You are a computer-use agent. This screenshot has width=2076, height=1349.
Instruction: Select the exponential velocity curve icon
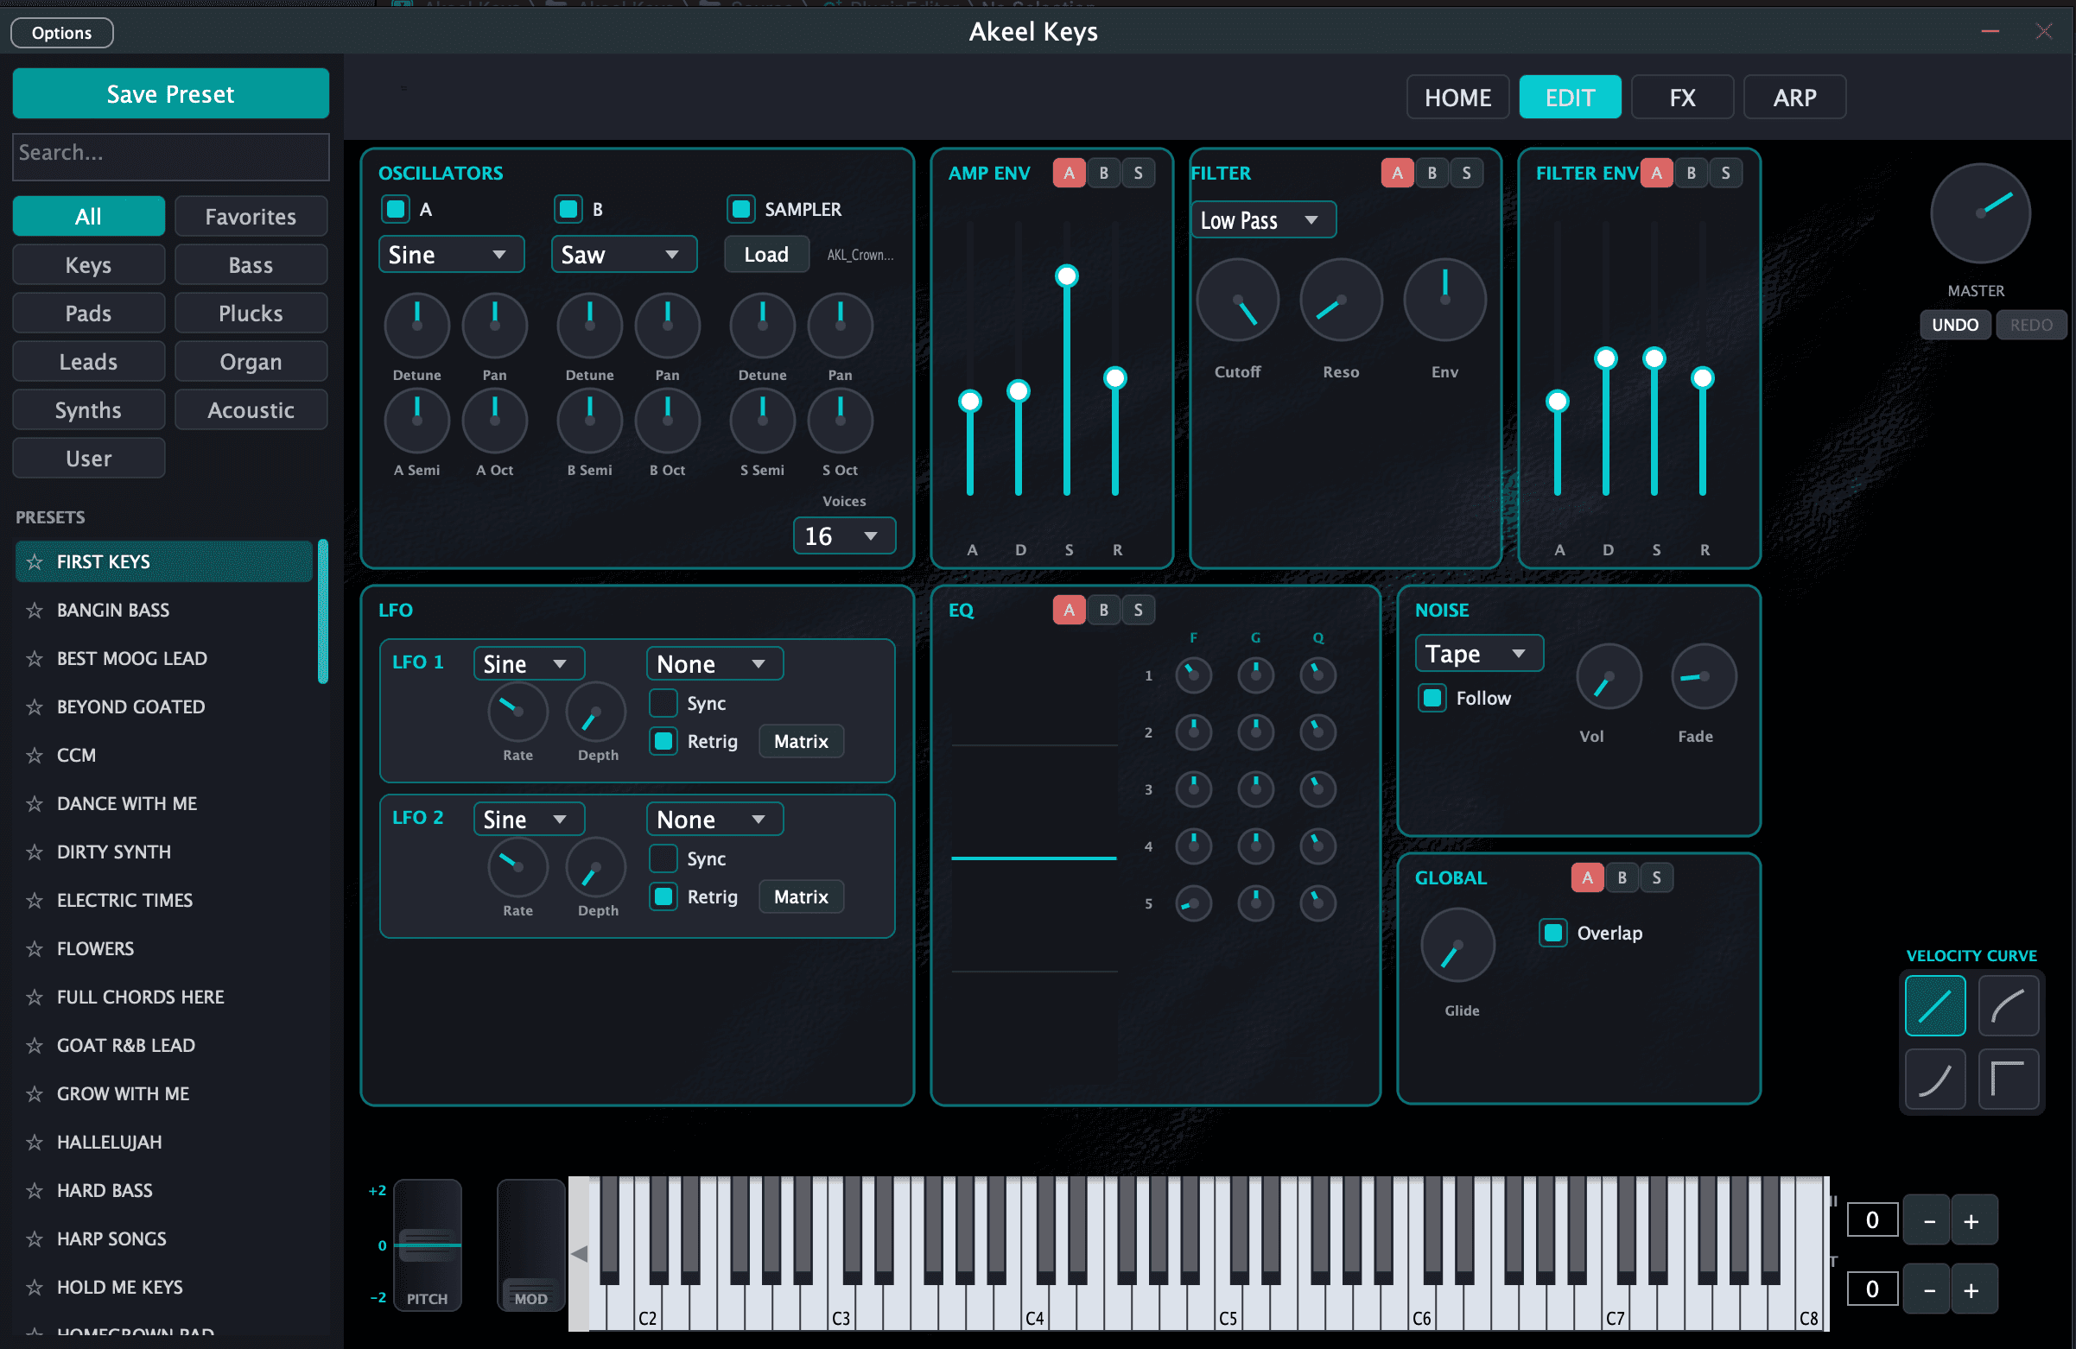point(1933,1079)
